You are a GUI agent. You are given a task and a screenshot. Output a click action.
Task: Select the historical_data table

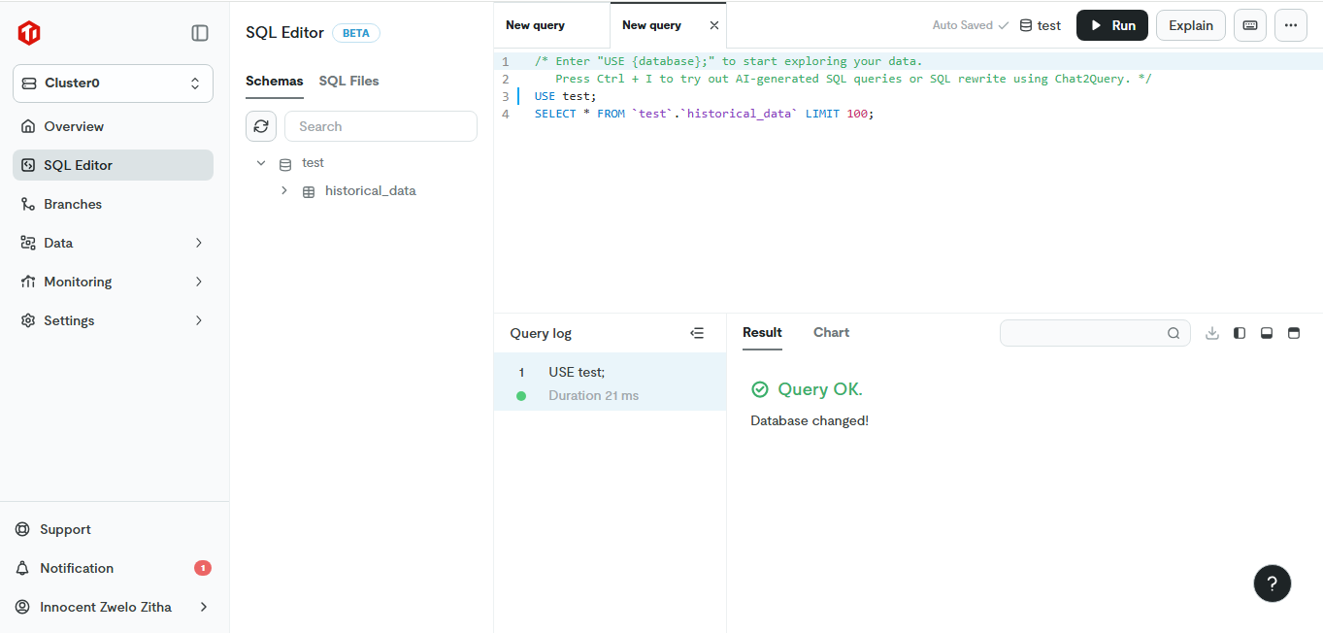pos(371,191)
